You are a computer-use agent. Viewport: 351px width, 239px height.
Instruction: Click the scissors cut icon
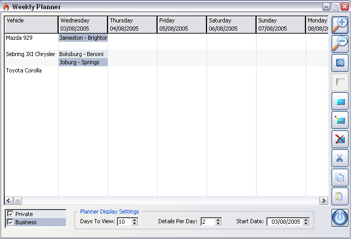[340, 158]
